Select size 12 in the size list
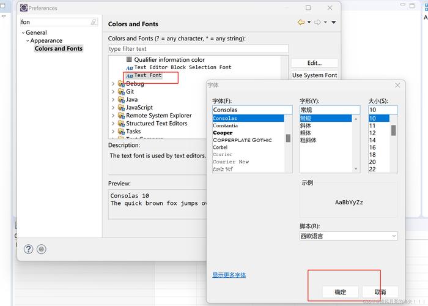Image resolution: width=428 pixels, height=306 pixels. pos(372,133)
